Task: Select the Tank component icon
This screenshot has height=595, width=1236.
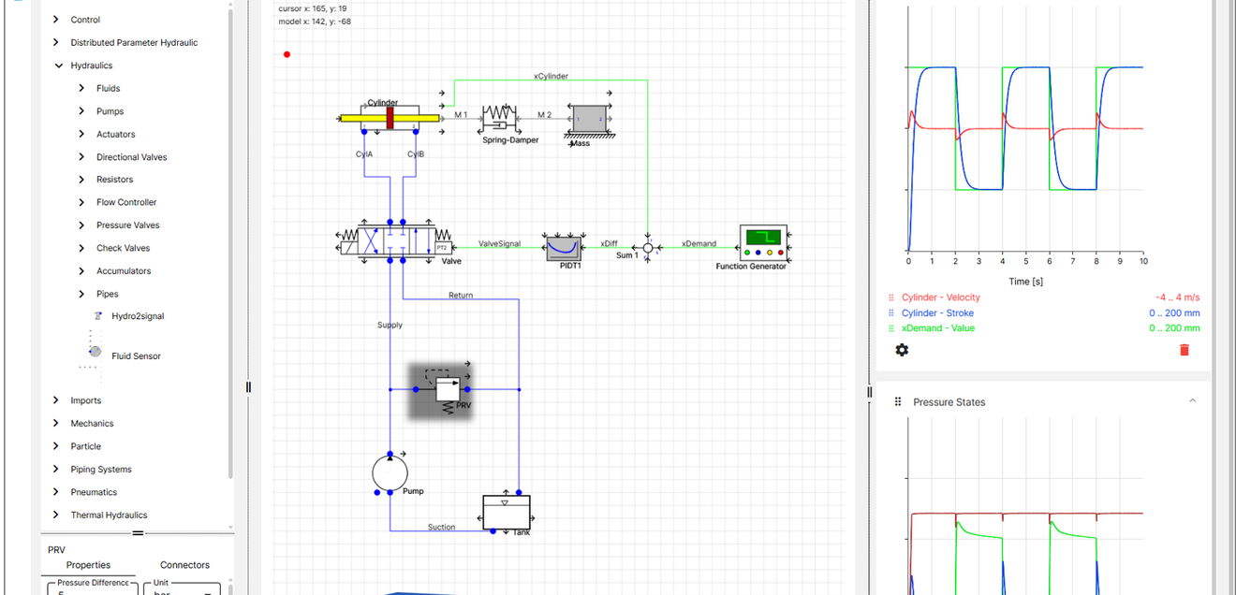Action: [x=506, y=511]
